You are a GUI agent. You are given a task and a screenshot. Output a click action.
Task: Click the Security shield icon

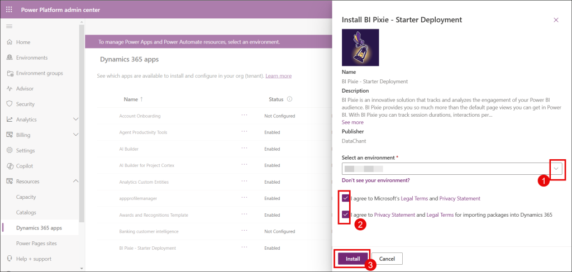click(9, 104)
